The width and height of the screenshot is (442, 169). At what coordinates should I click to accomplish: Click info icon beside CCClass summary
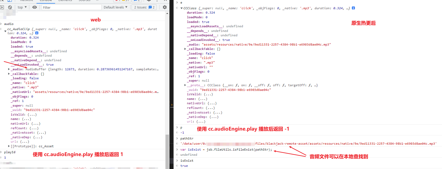pyautogui.click(x=353, y=8)
